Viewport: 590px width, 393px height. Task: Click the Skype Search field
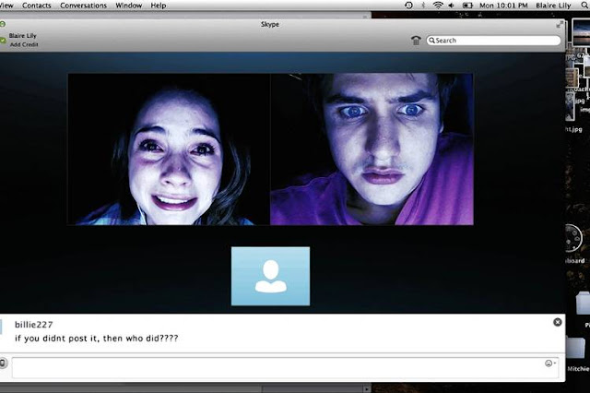click(493, 41)
